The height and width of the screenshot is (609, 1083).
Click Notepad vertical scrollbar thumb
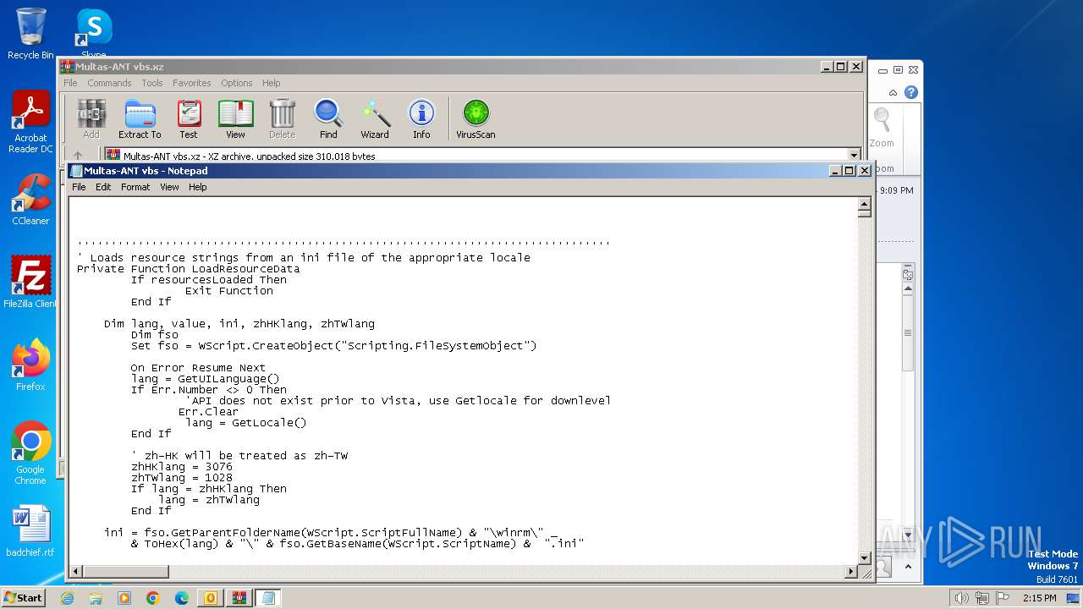pyautogui.click(x=864, y=213)
